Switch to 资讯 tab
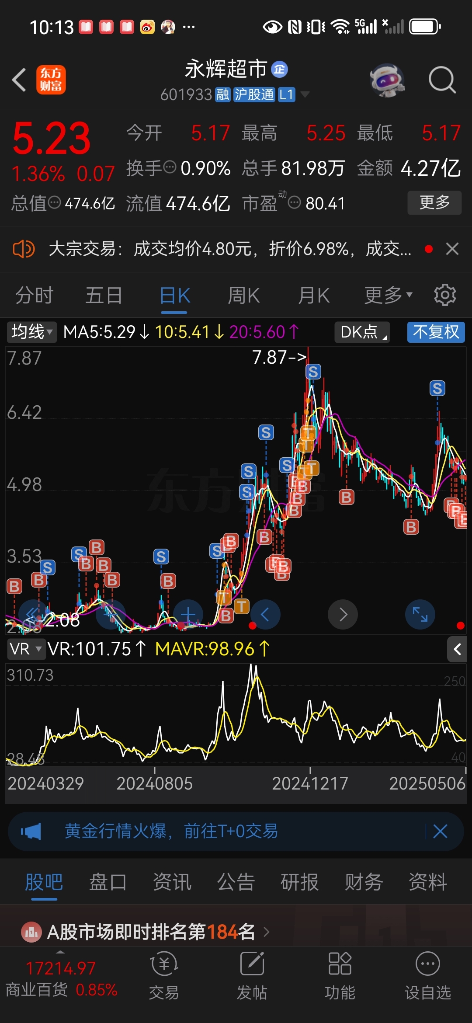The image size is (472, 1023). tap(172, 882)
